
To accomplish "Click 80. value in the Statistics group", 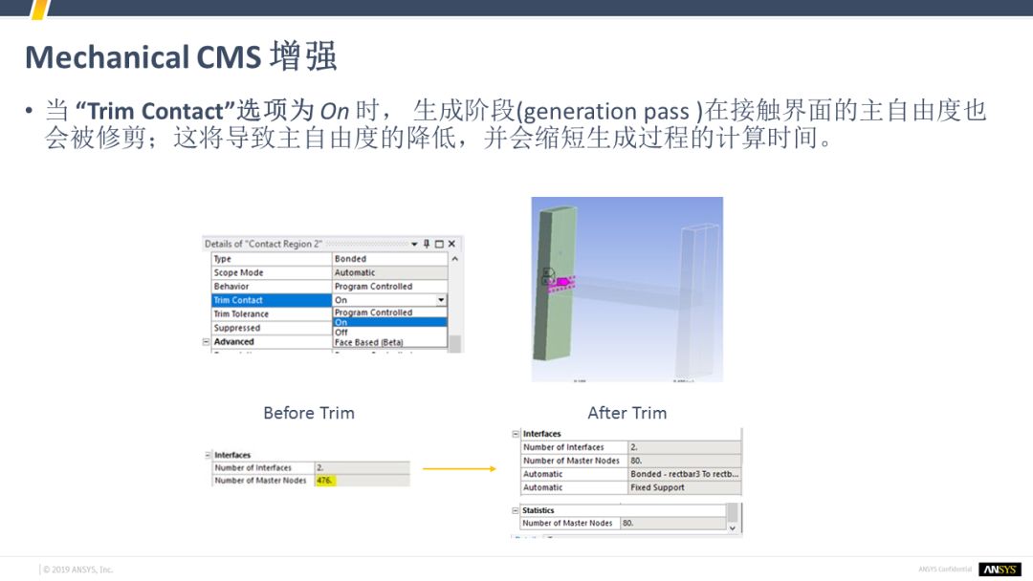I will click(672, 524).
